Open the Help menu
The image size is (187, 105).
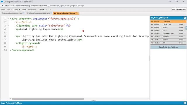(41, 10)
